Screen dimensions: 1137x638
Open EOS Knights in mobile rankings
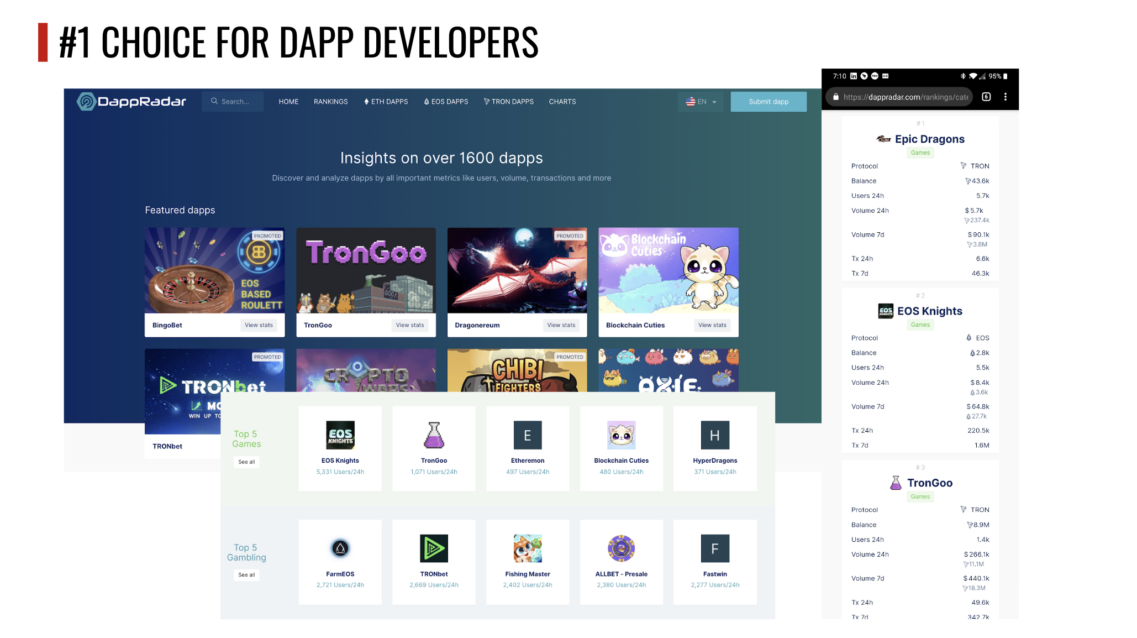click(930, 311)
